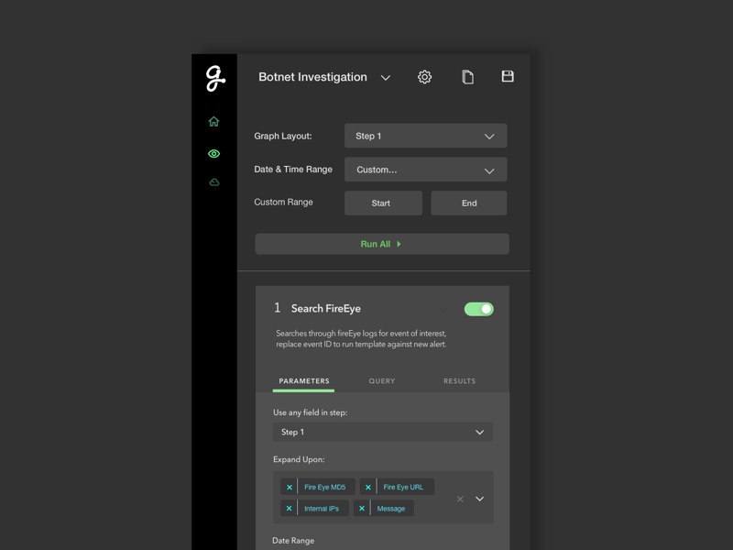The height and width of the screenshot is (550, 733).
Task: Expand the Botnet Investigation title dropdown
Action: [385, 78]
